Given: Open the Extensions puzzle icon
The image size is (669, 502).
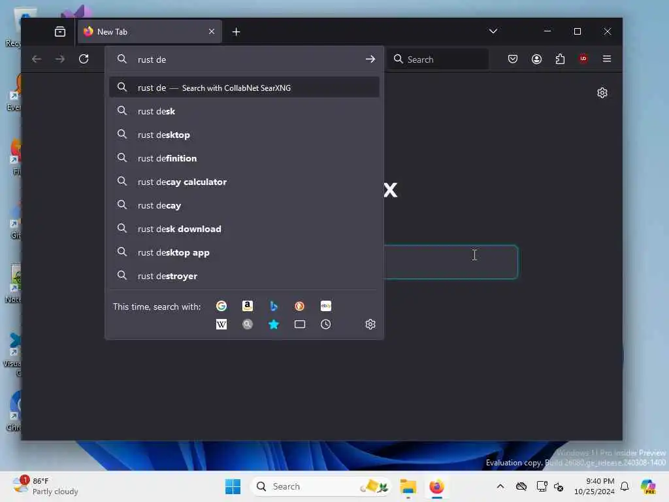Looking at the screenshot, I should (x=560, y=59).
